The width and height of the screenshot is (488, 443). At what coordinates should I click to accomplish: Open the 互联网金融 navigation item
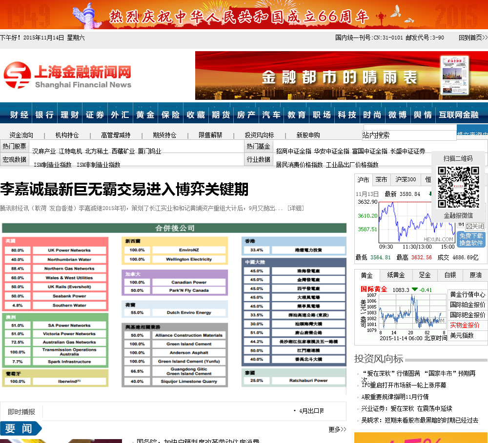(458, 115)
